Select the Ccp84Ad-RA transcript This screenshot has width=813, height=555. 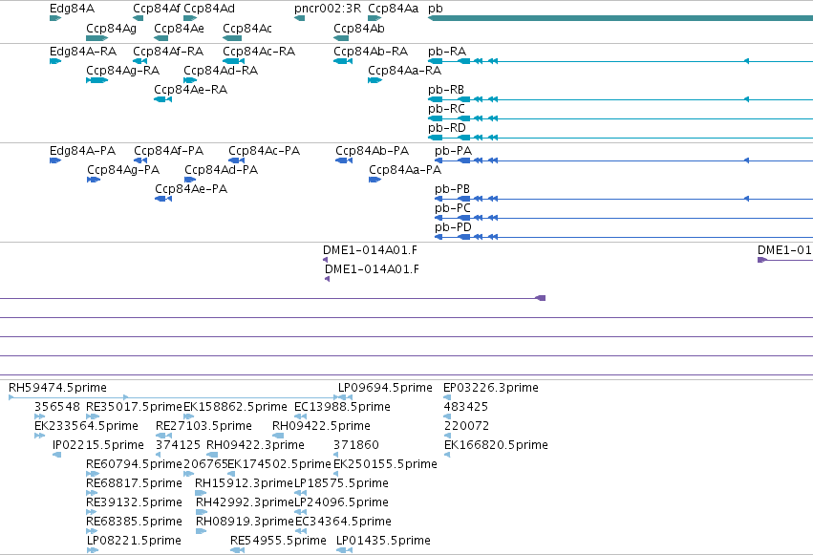pyautogui.click(x=190, y=80)
